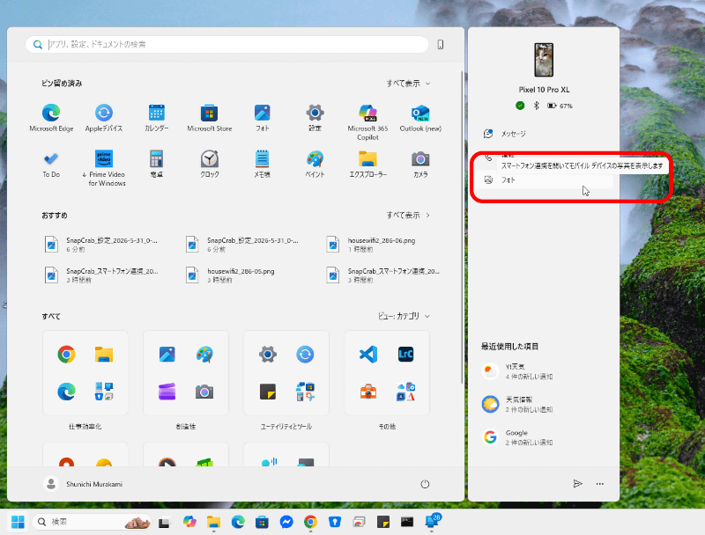705x535 pixels.
Task: Open Lightroom Classic in その他 category
Action: (405, 355)
